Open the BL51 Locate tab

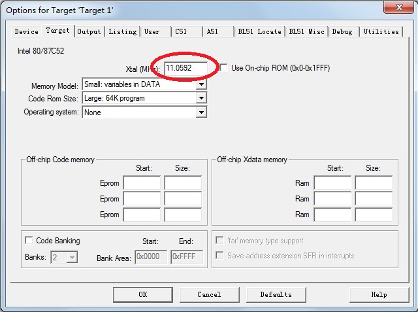point(259,31)
